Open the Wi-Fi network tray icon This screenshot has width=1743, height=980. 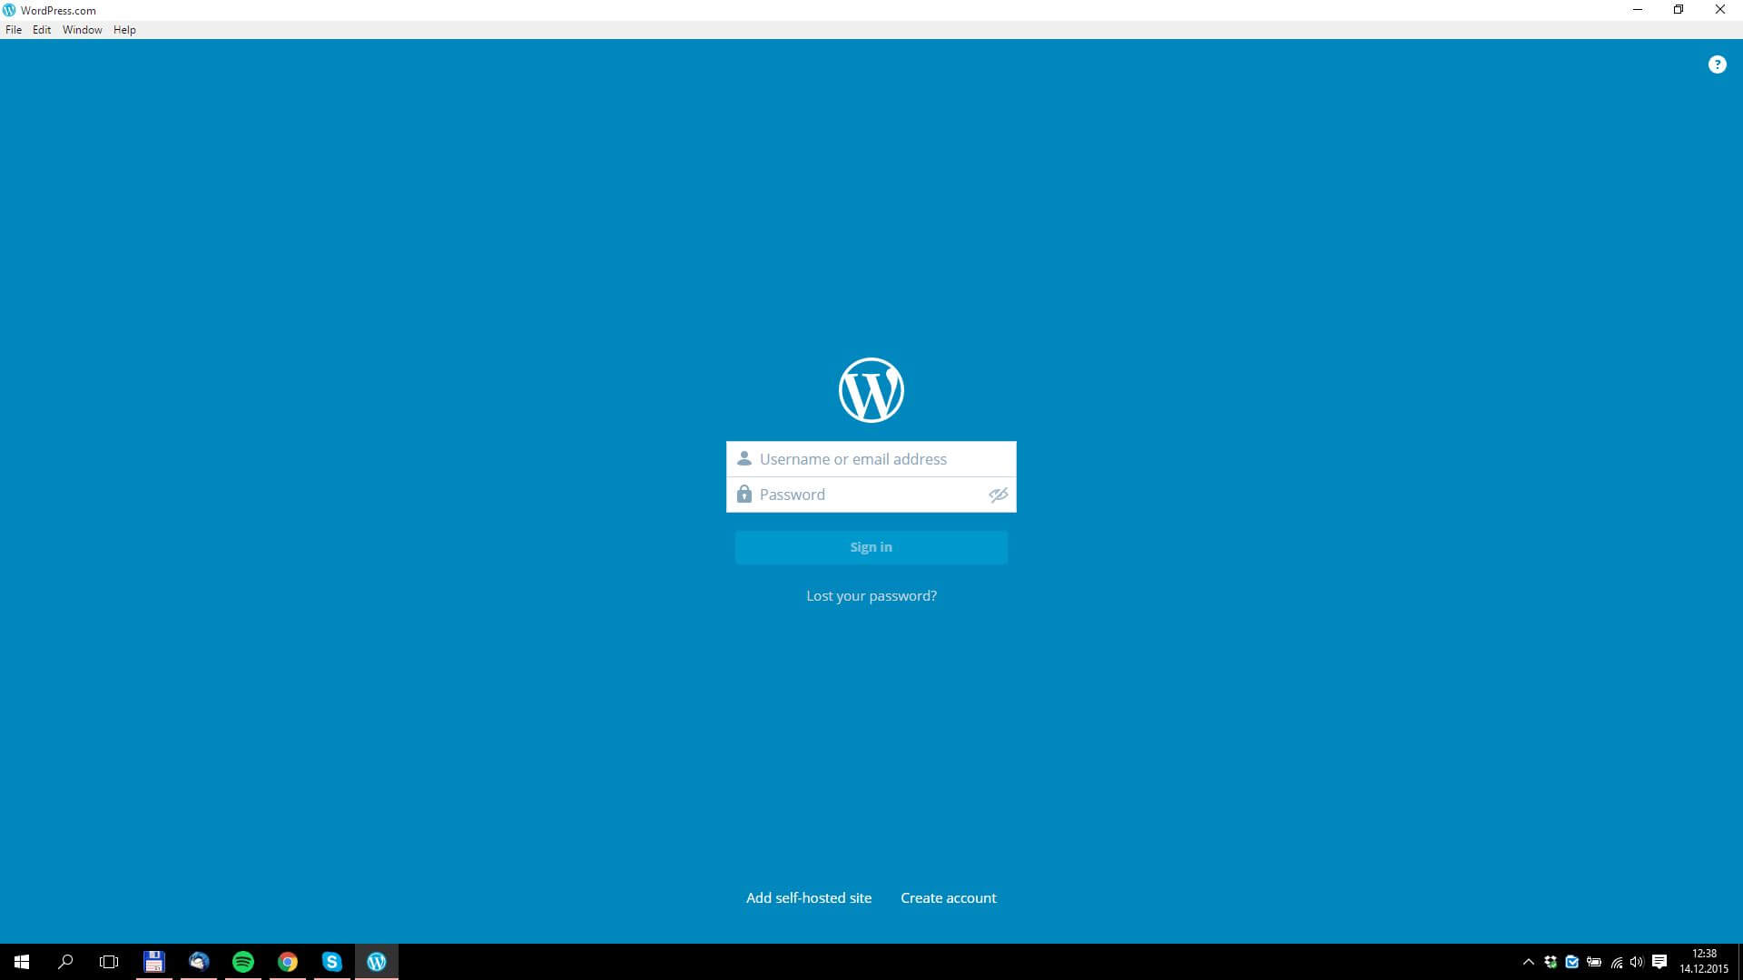pos(1616,962)
